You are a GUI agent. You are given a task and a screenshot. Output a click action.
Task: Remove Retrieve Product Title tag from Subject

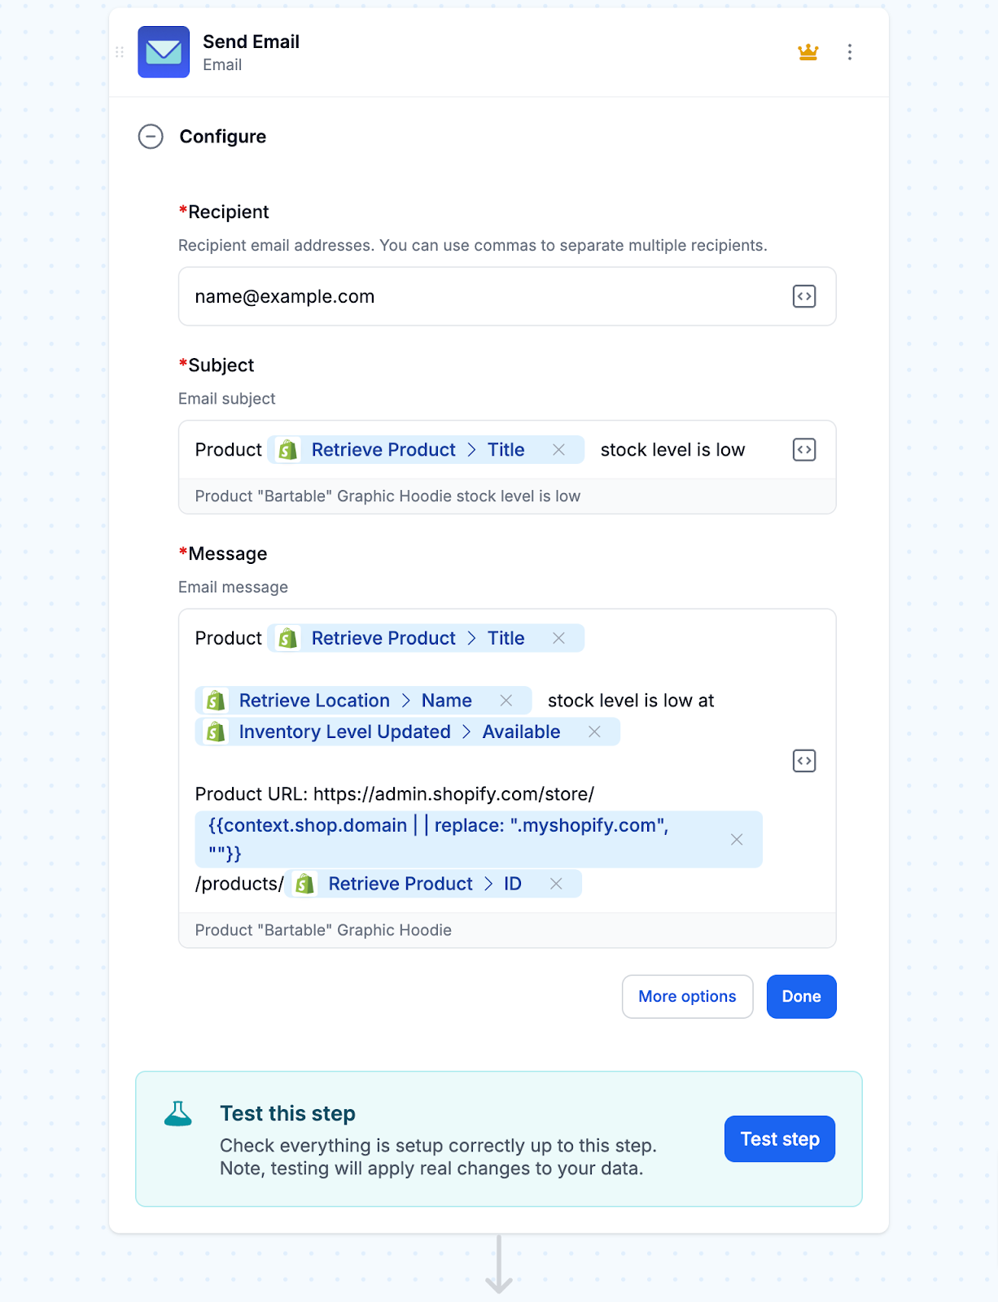[558, 450]
